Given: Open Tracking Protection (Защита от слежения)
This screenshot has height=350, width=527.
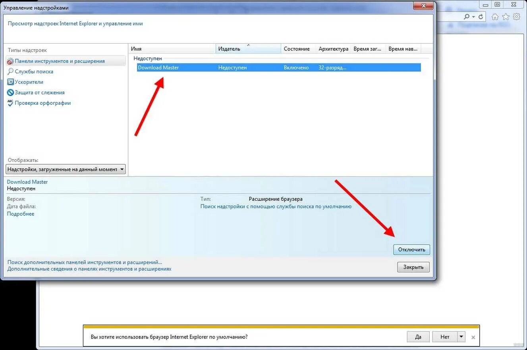Looking at the screenshot, I should pyautogui.click(x=40, y=92).
